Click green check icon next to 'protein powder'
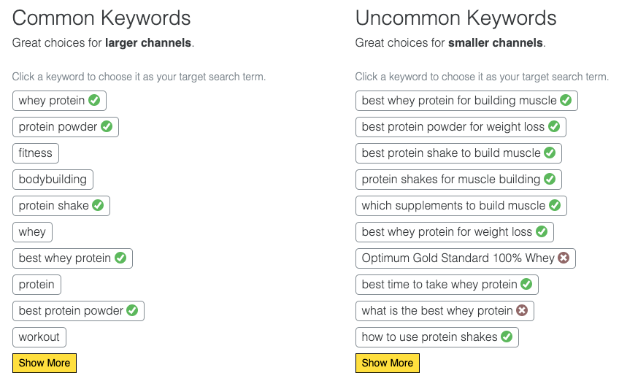 pos(107,126)
